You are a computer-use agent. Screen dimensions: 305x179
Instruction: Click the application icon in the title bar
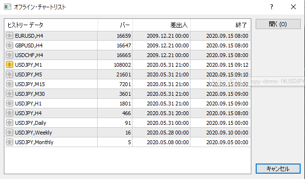click(x=8, y=7)
